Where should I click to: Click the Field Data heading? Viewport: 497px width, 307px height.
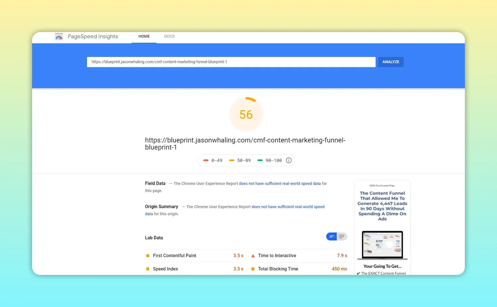pos(155,184)
